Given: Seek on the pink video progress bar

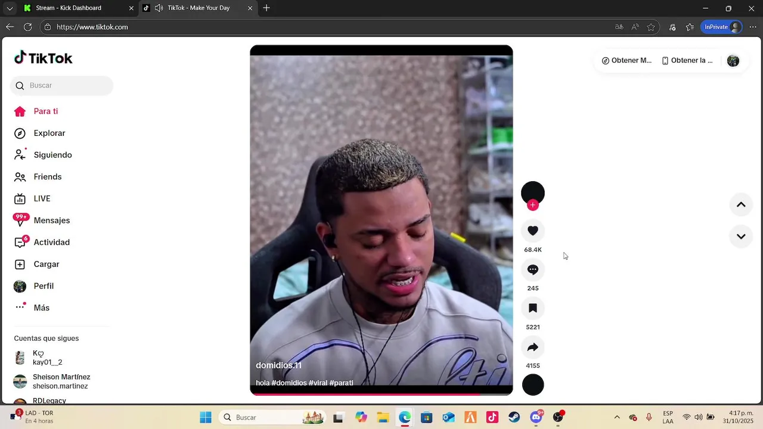Looking at the screenshot, I should (381, 394).
